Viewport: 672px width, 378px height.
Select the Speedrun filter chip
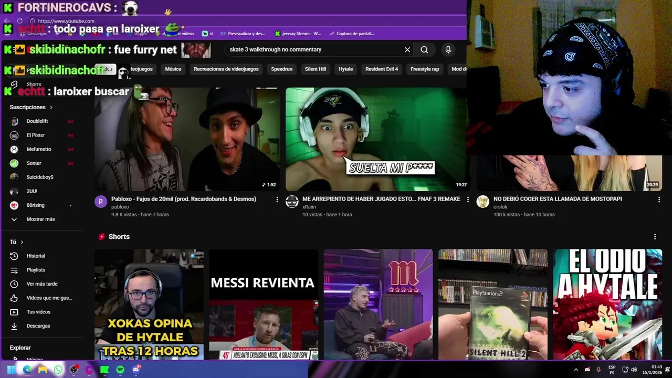281,69
